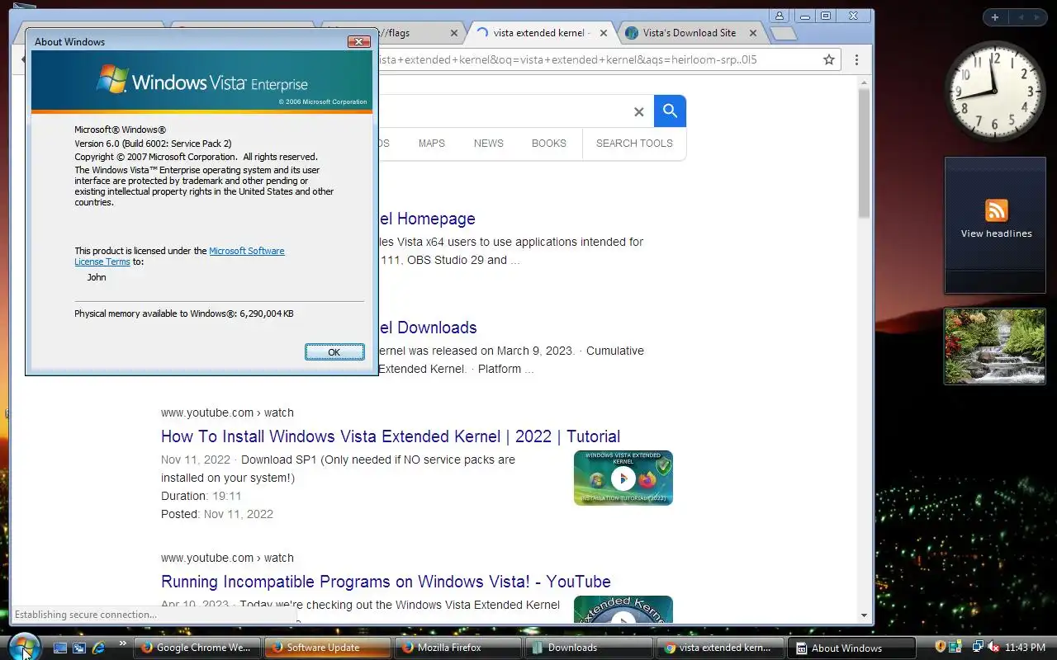This screenshot has height=660, width=1057.
Task: Switch to Downloads taskbar button
Action: pos(589,648)
